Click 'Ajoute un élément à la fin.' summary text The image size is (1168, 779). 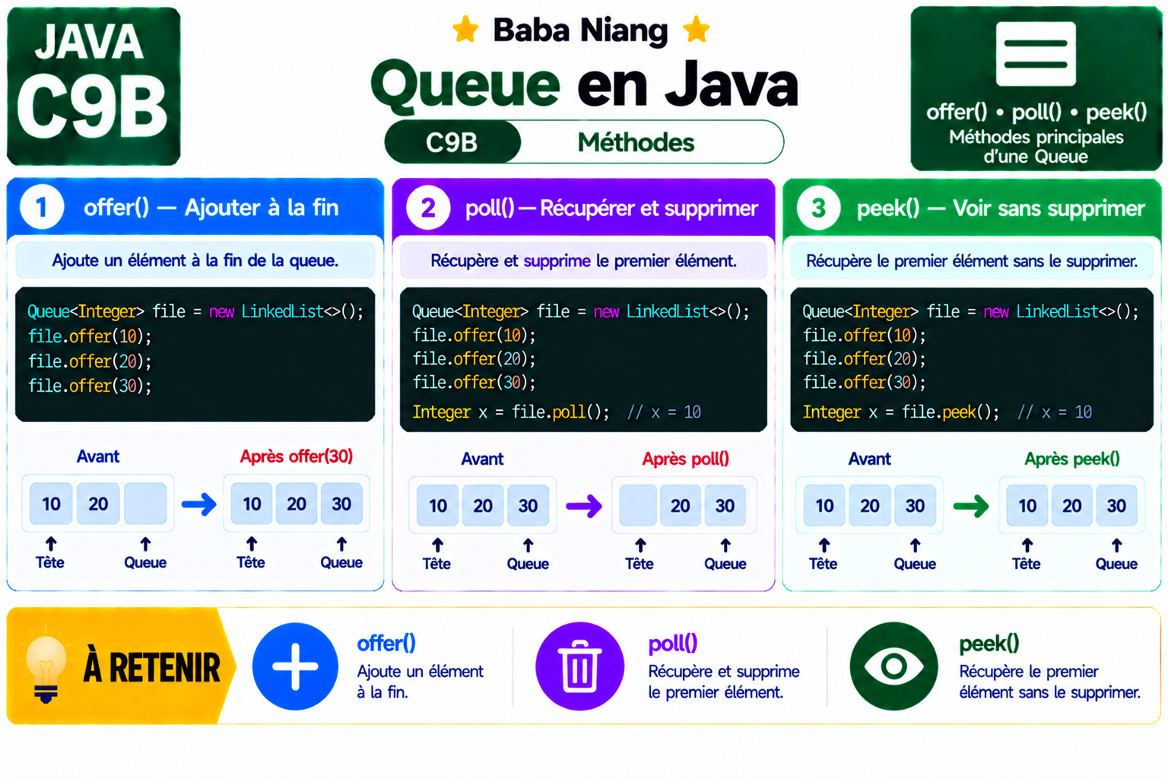421,682
